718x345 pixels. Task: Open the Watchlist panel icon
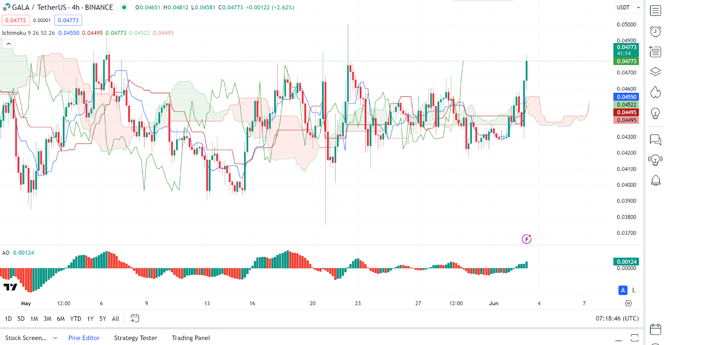656,10
